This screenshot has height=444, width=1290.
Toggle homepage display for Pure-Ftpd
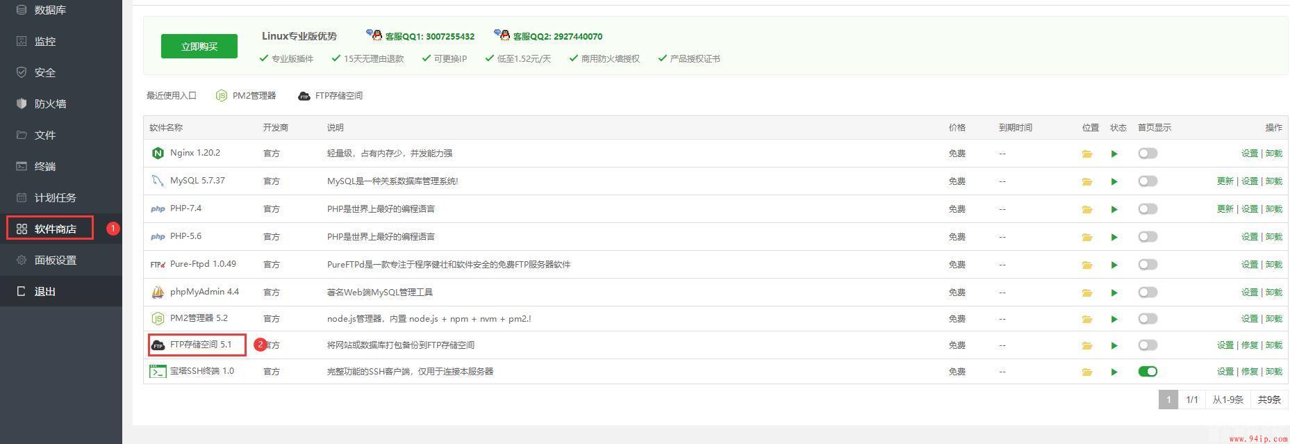point(1148,265)
